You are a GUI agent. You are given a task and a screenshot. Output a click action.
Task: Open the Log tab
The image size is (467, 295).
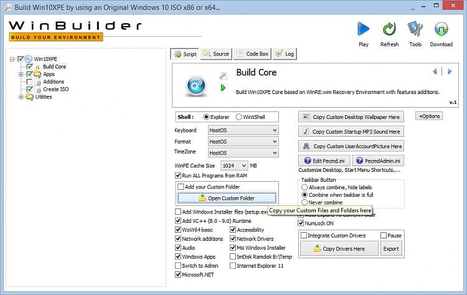coord(285,54)
